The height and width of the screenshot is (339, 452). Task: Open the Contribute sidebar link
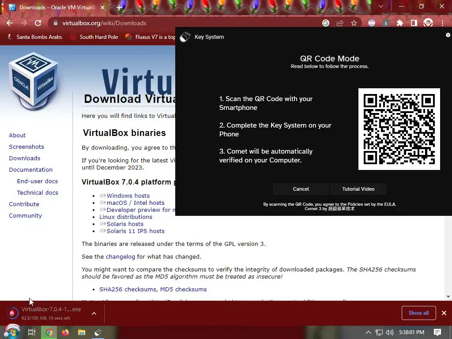(x=24, y=204)
